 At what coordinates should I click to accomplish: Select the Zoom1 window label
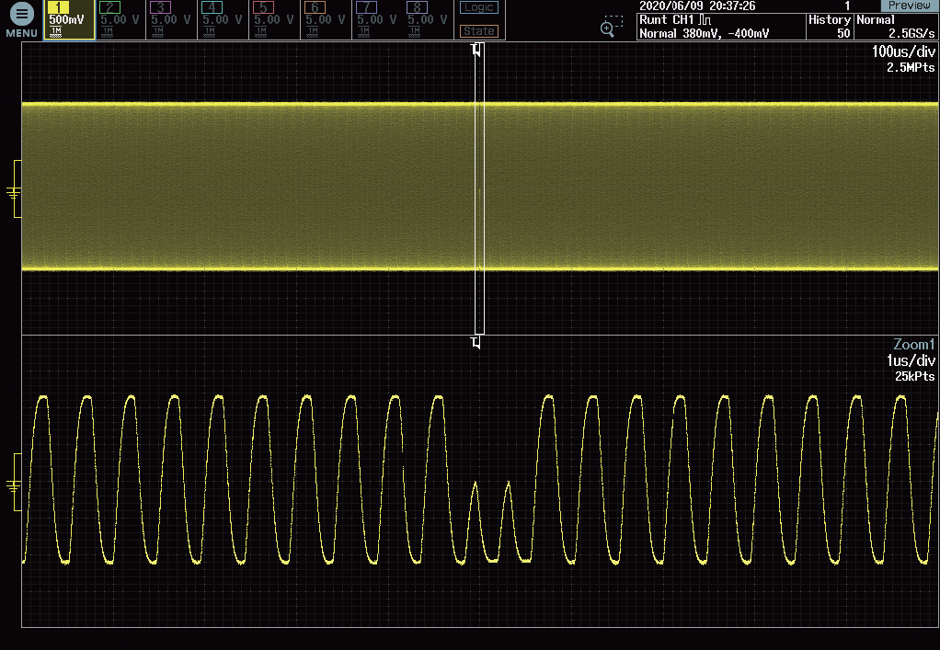coord(913,345)
